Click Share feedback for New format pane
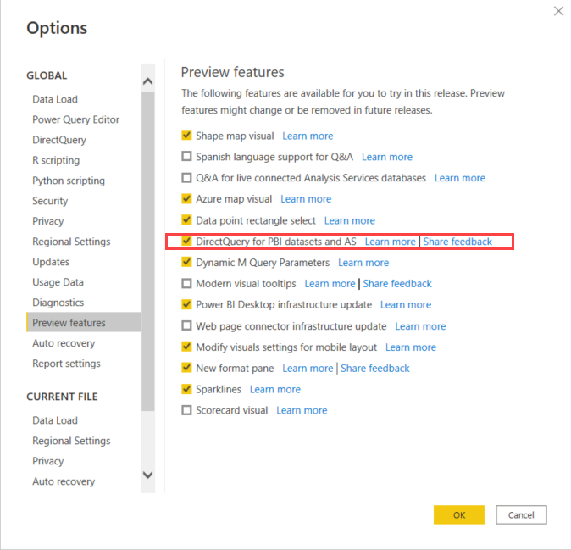Viewport: 571px width, 550px height. pos(375,369)
